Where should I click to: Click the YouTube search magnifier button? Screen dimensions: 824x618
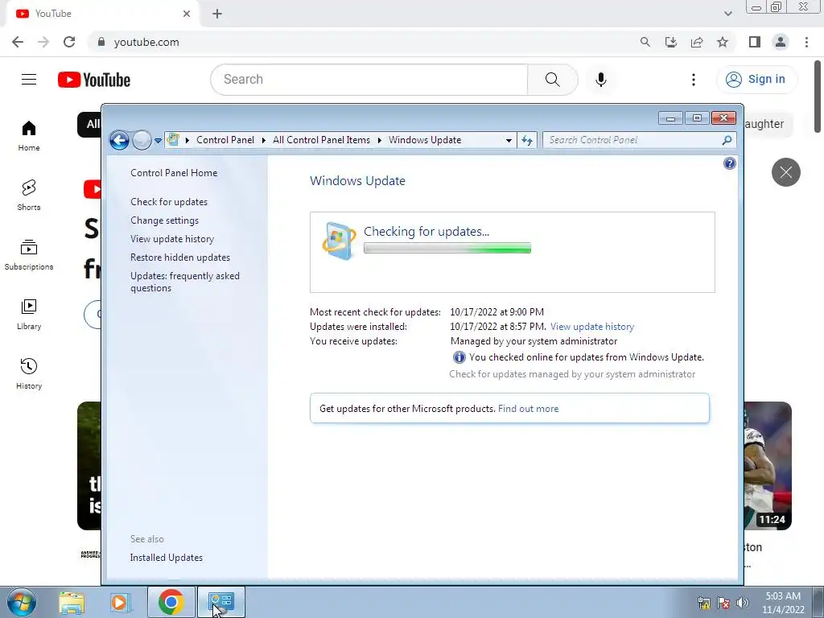click(x=552, y=80)
